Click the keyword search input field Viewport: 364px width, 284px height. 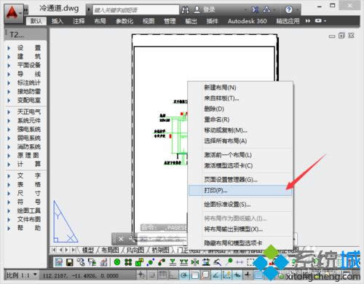coord(136,10)
